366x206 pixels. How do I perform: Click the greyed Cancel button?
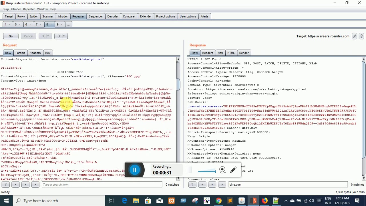coord(29,36)
